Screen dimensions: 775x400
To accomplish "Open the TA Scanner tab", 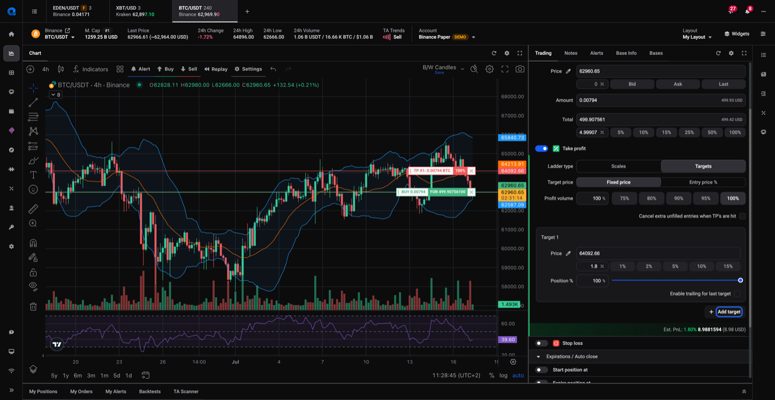I will (x=186, y=392).
